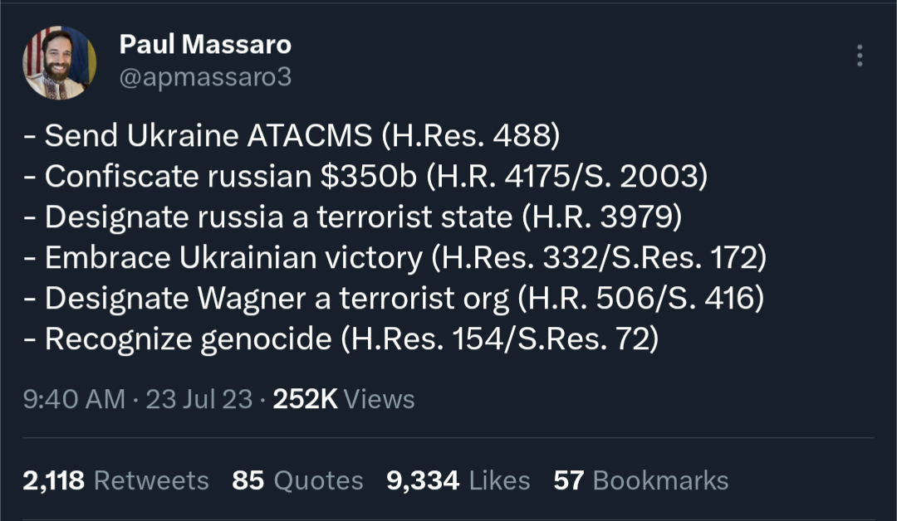View the 252K Views count
Viewport: 897px width, 521px height.
click(x=344, y=400)
